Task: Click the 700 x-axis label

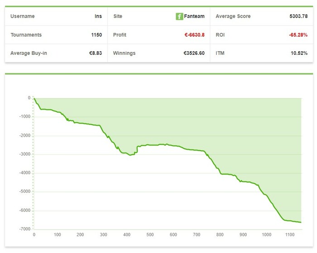Action: pyautogui.click(x=197, y=234)
